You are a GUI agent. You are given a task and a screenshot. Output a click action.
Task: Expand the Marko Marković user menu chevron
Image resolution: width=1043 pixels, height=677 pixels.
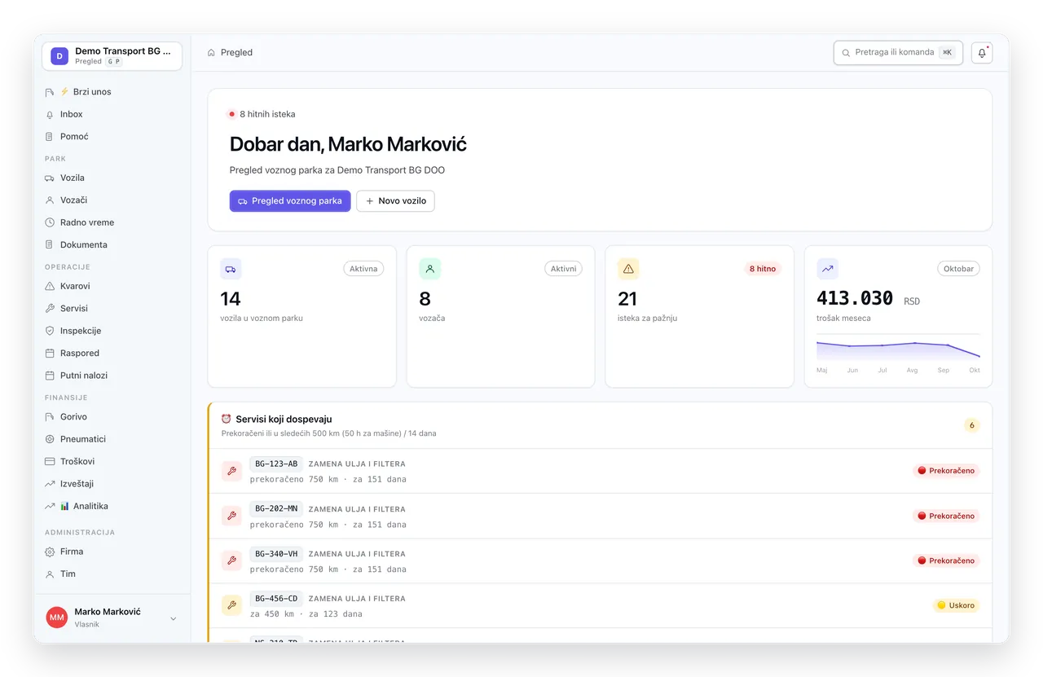click(x=173, y=619)
